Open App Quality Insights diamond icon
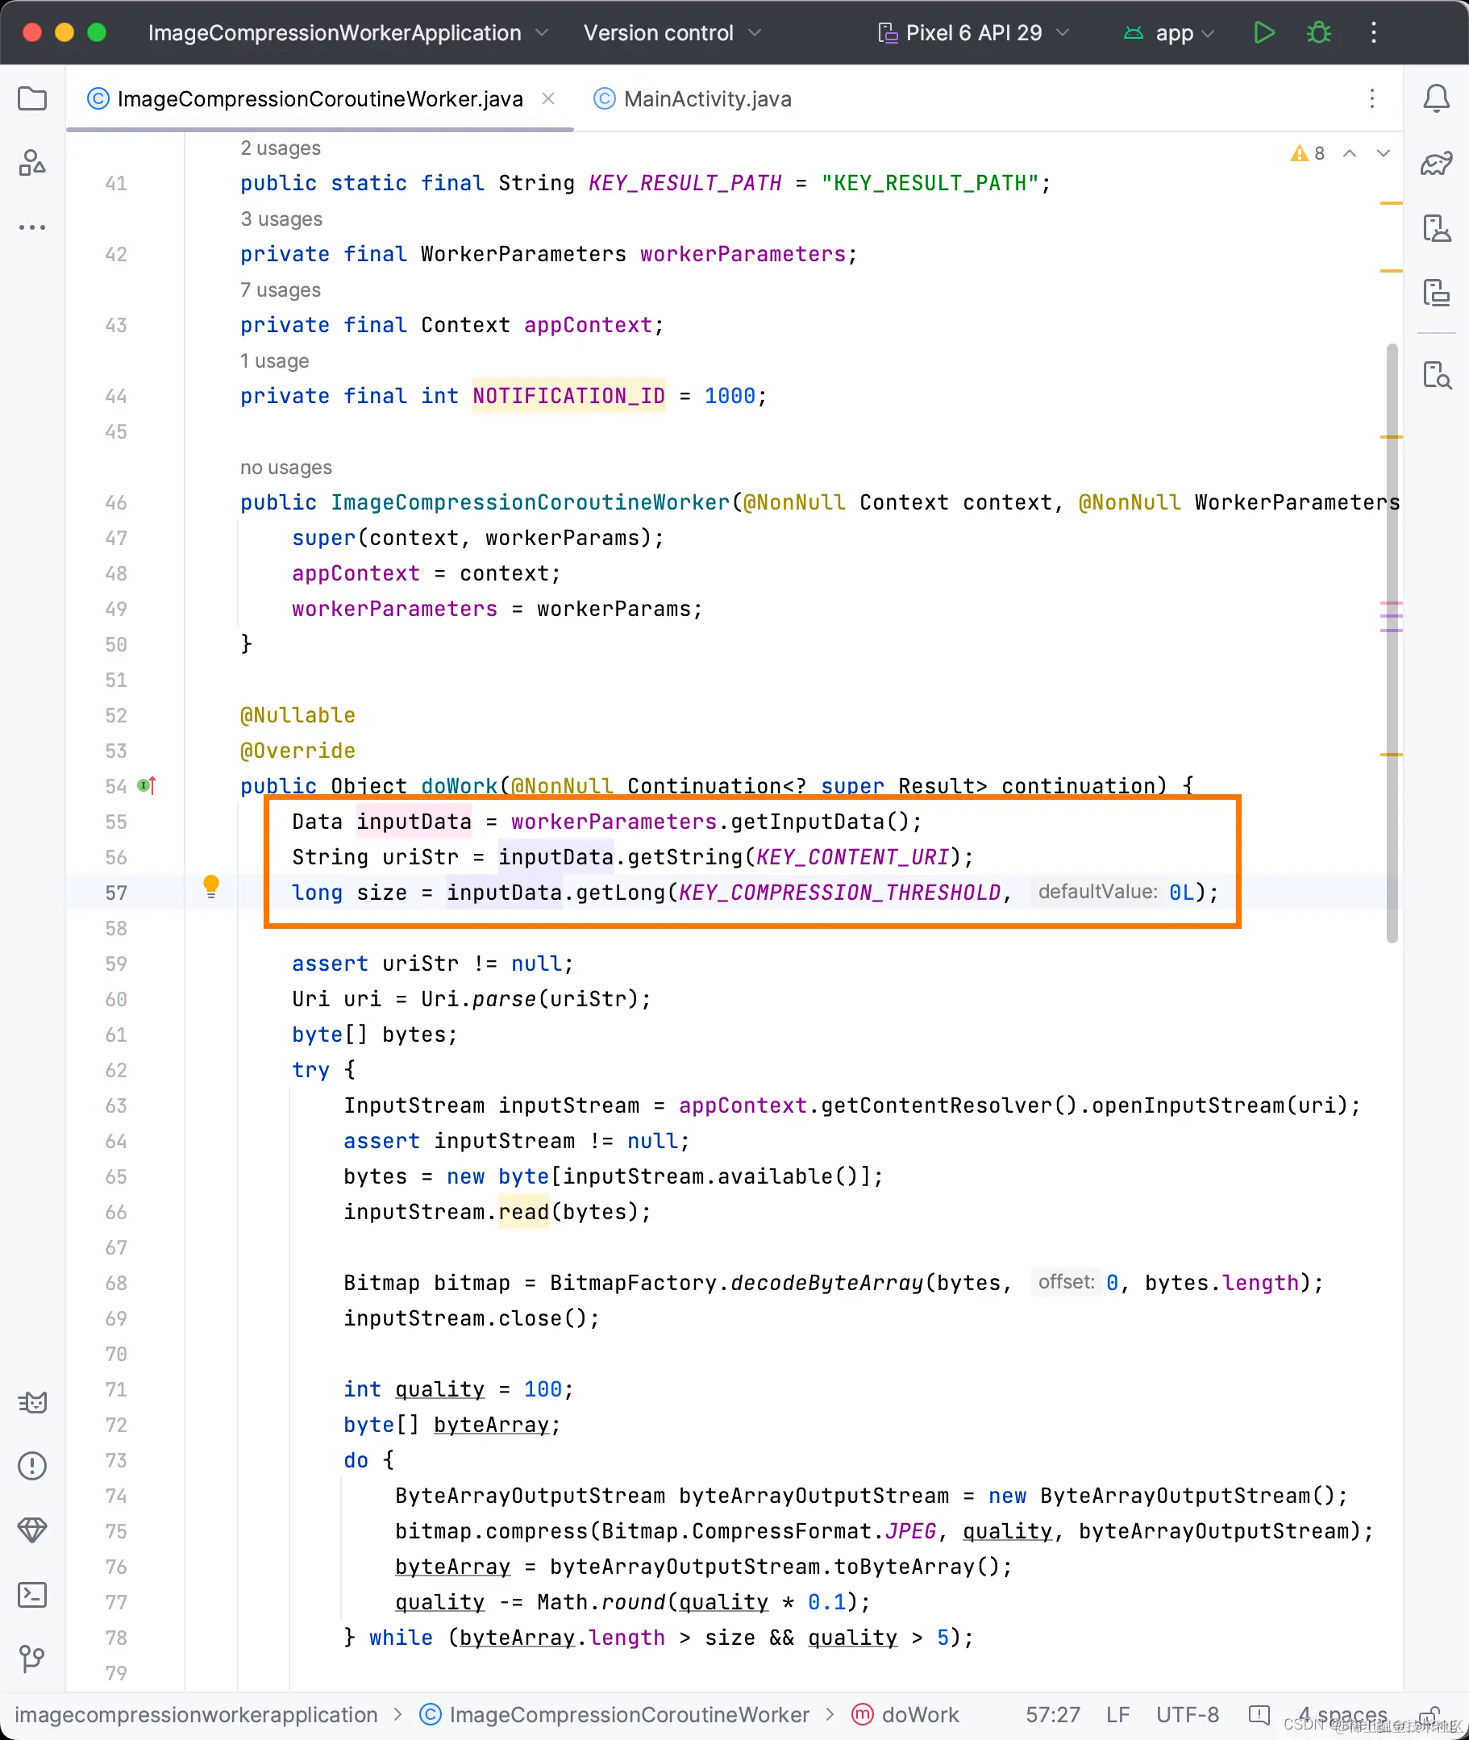Image resolution: width=1469 pixels, height=1740 pixels. [x=31, y=1530]
